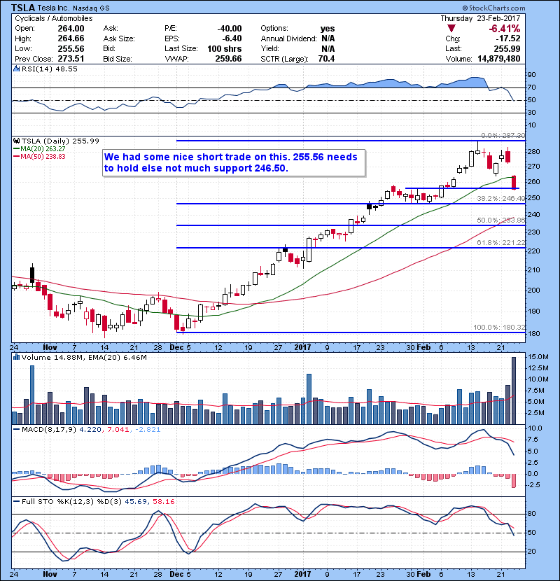
Task: Click the Options value yes
Action: pos(328,29)
